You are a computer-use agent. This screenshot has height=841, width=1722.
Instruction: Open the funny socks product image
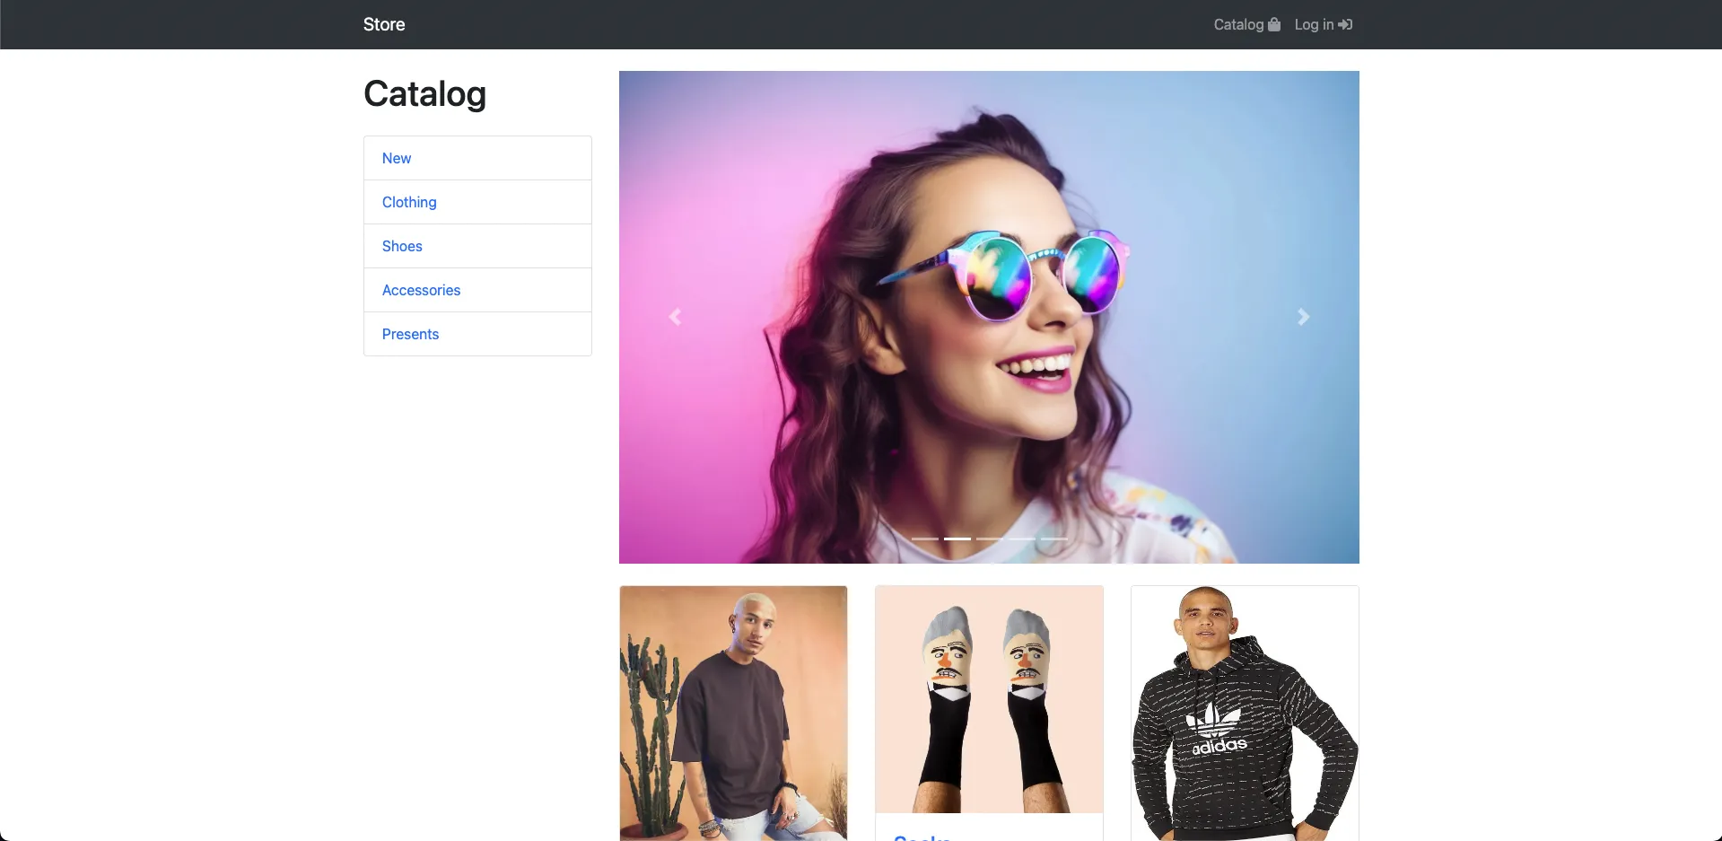989,699
